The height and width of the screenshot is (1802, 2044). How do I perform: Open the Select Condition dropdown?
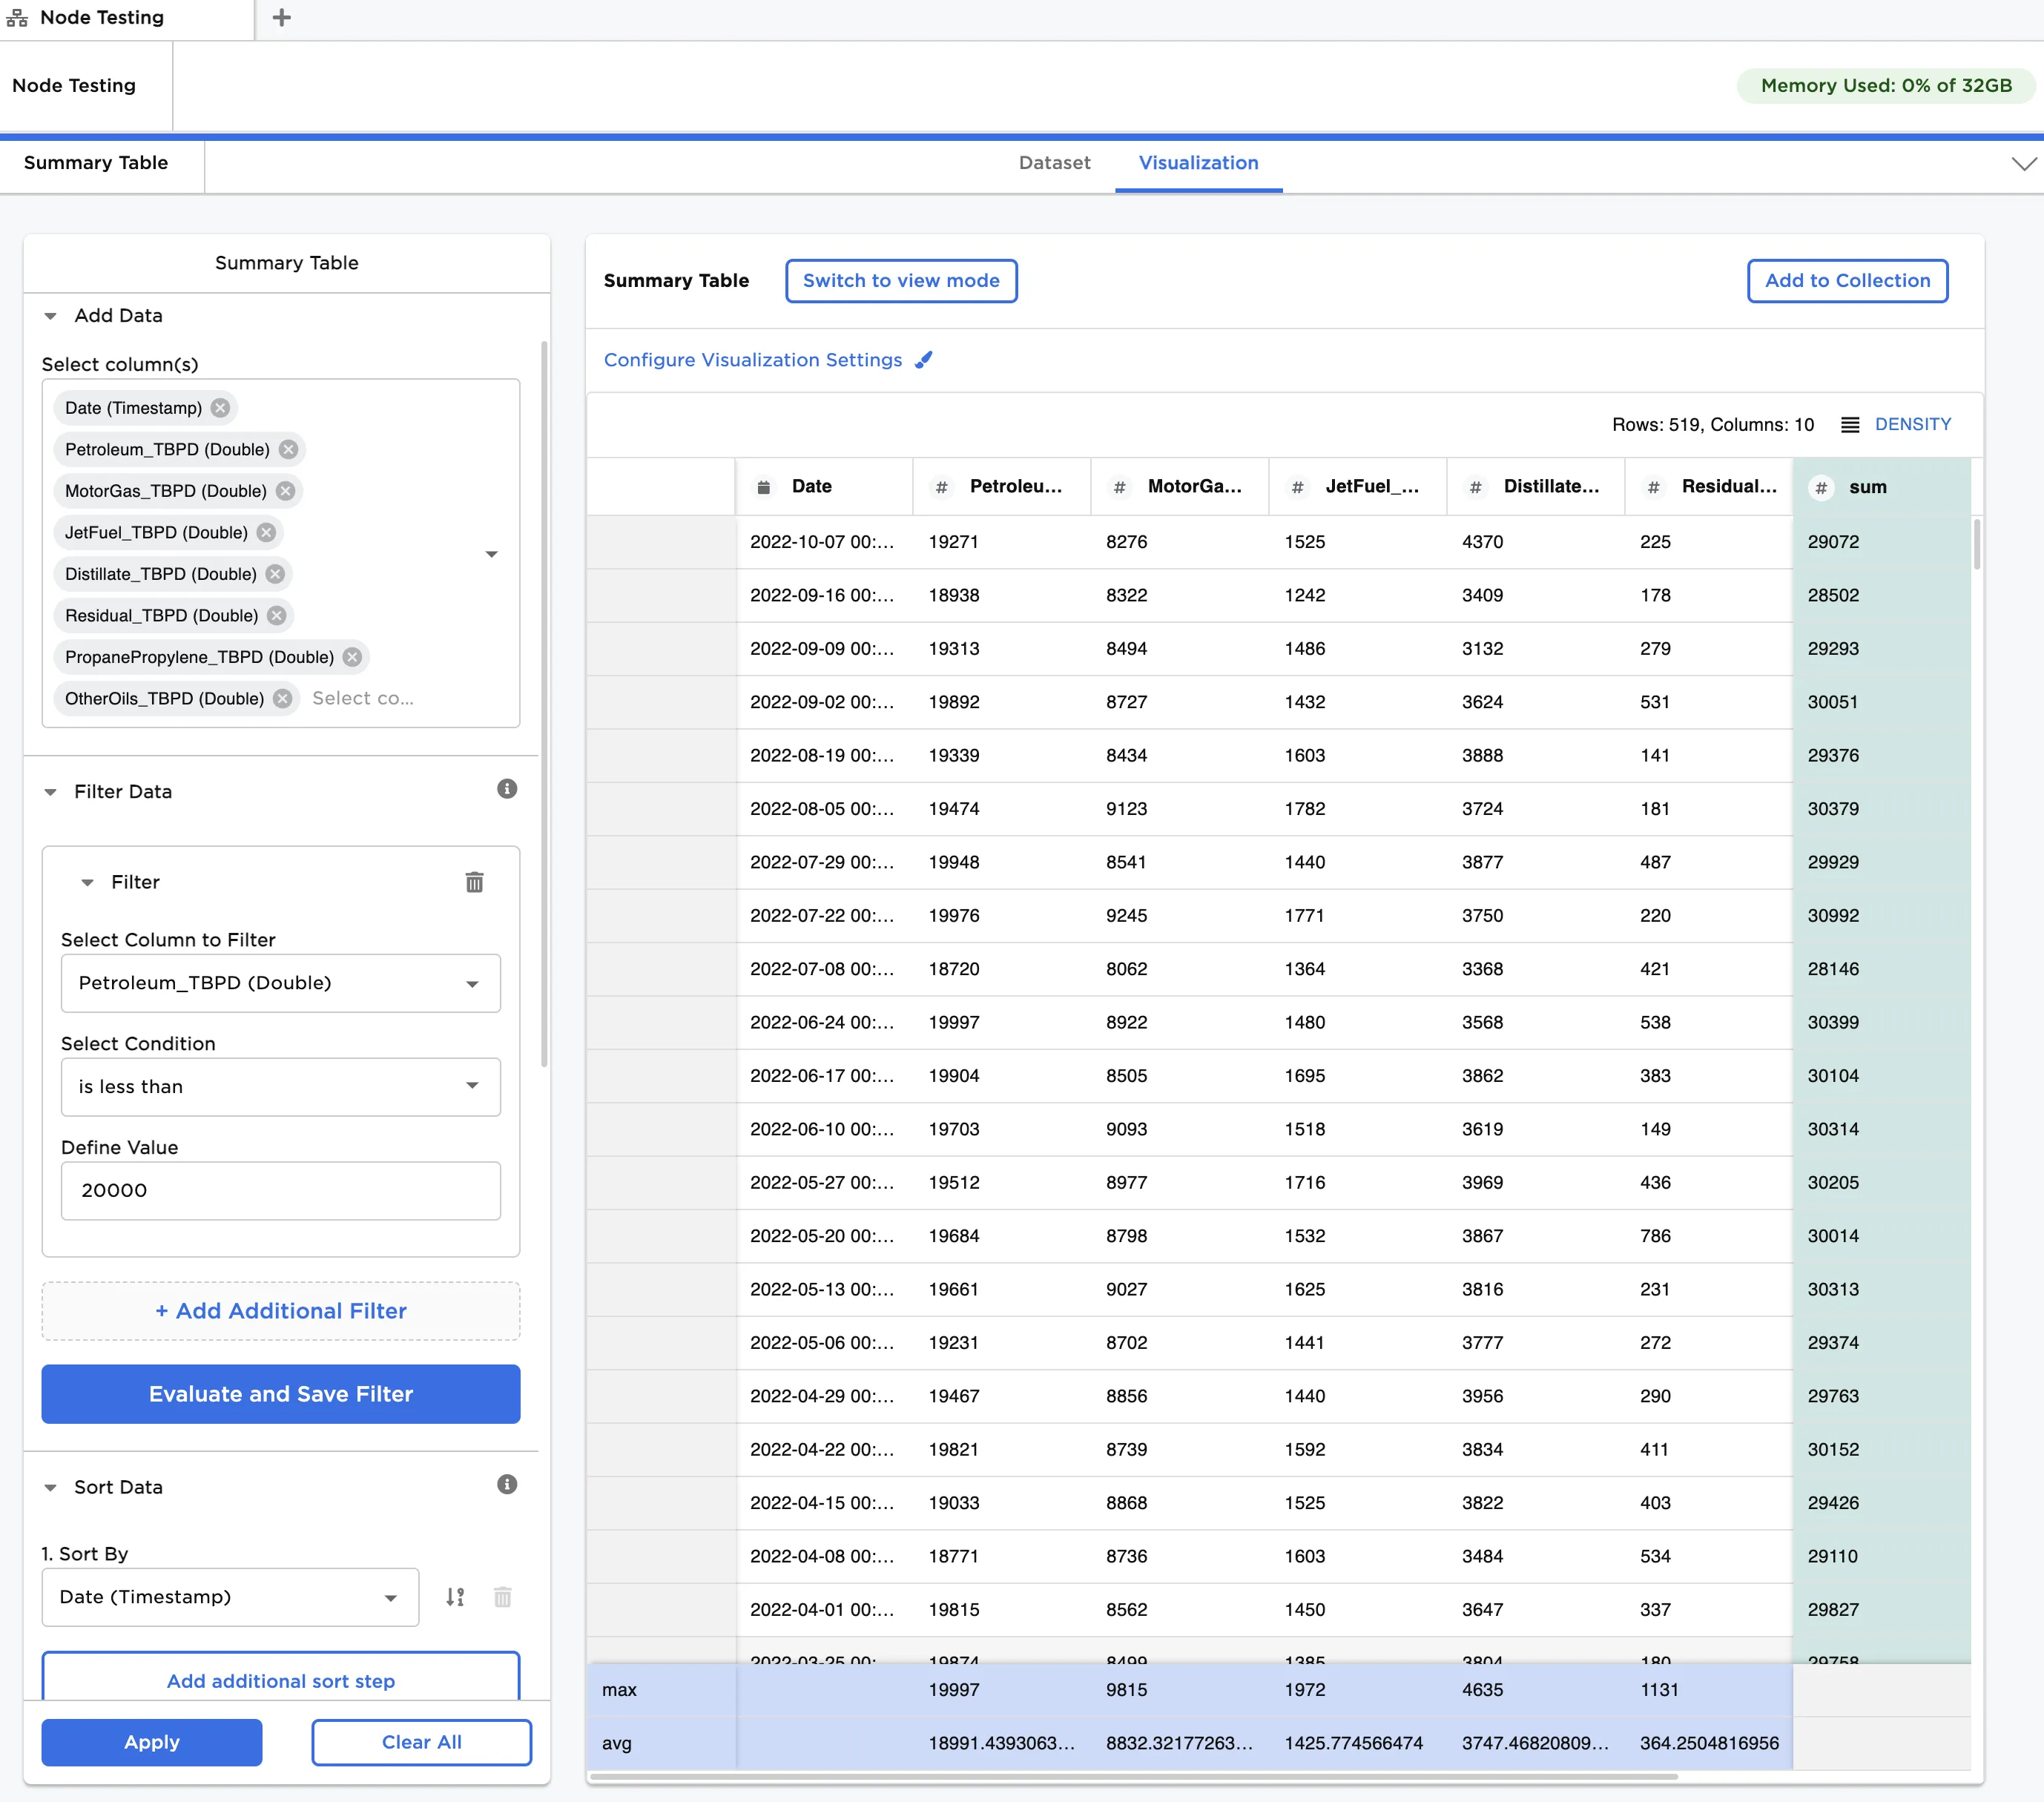tap(280, 1086)
